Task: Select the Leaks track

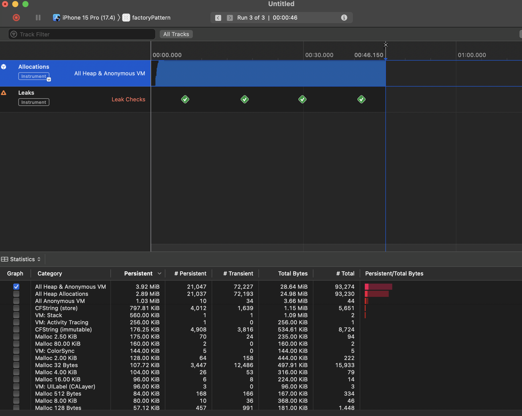Action: (x=75, y=99)
